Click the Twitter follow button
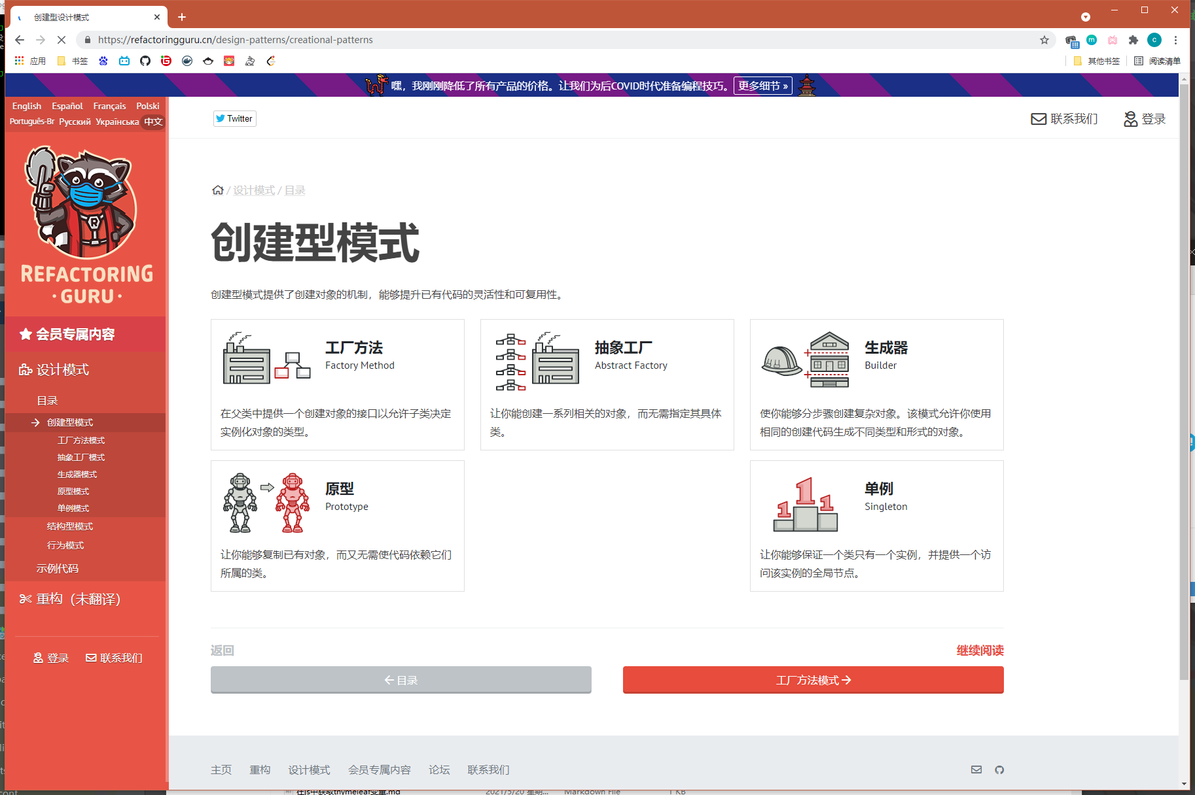This screenshot has height=795, width=1195. click(234, 118)
